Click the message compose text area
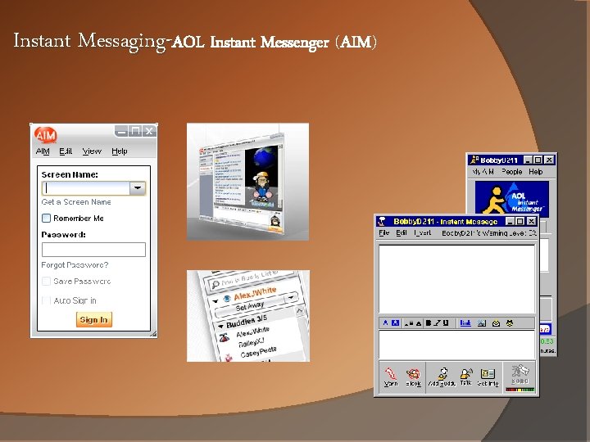590x442 pixels. (x=456, y=345)
